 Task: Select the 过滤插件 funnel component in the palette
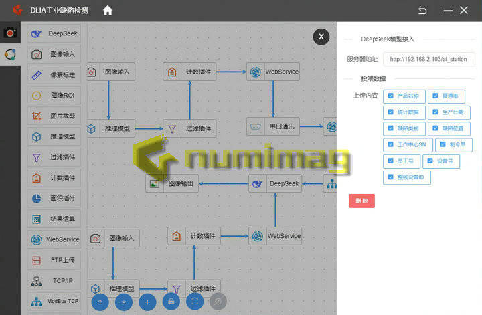click(x=54, y=157)
